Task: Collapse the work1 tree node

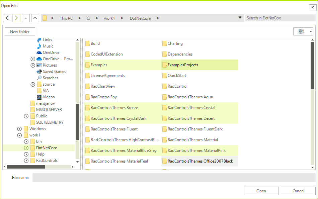Action: tap(19, 135)
